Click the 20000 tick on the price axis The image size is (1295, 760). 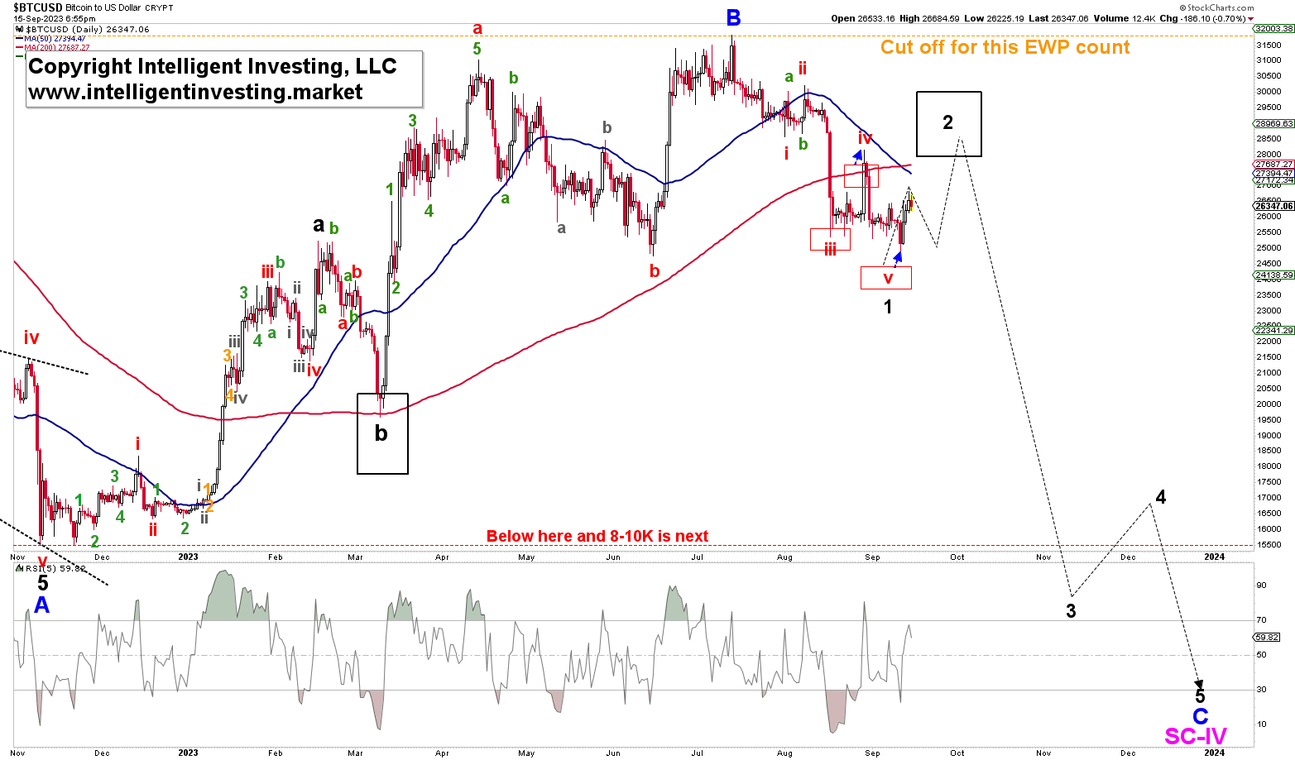coord(1268,404)
